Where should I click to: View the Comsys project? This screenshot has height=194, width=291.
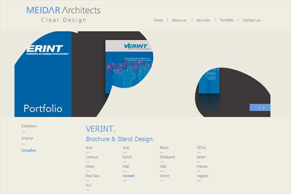92,157
